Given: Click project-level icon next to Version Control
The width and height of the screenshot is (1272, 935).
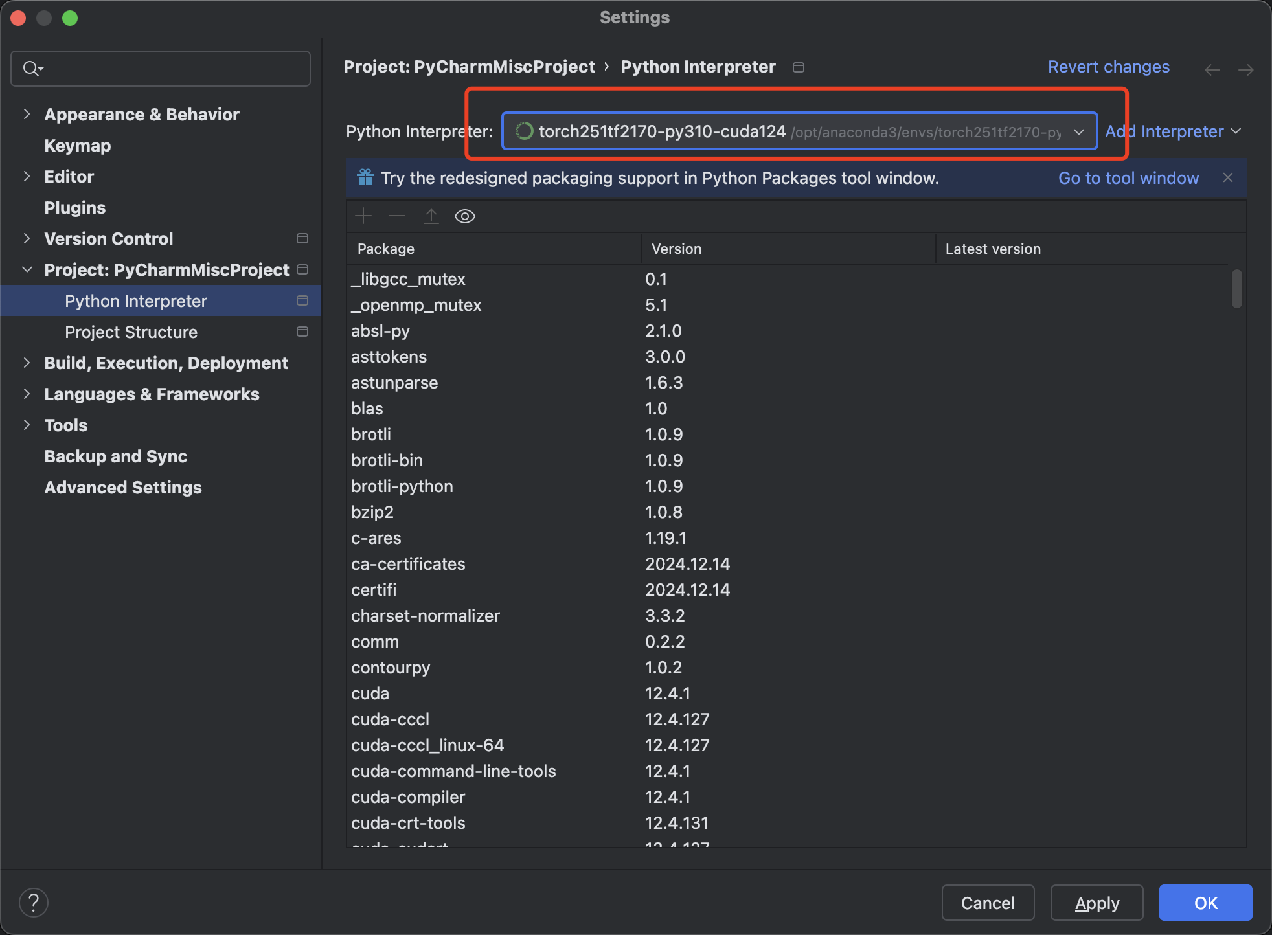Looking at the screenshot, I should (302, 238).
